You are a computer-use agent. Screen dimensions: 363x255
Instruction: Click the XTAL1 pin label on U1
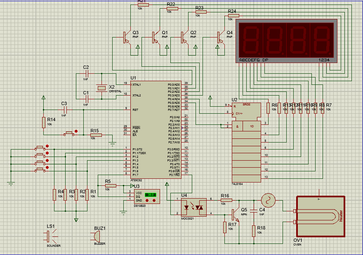(x=137, y=84)
